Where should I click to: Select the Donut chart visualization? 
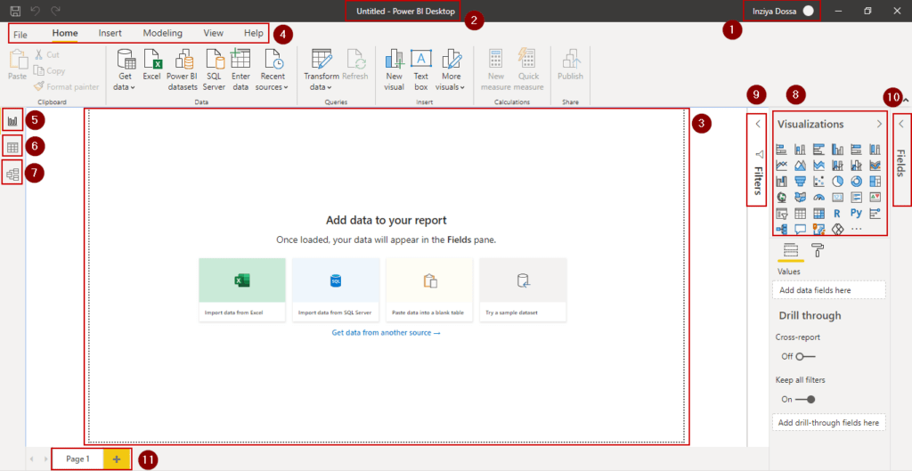point(856,182)
